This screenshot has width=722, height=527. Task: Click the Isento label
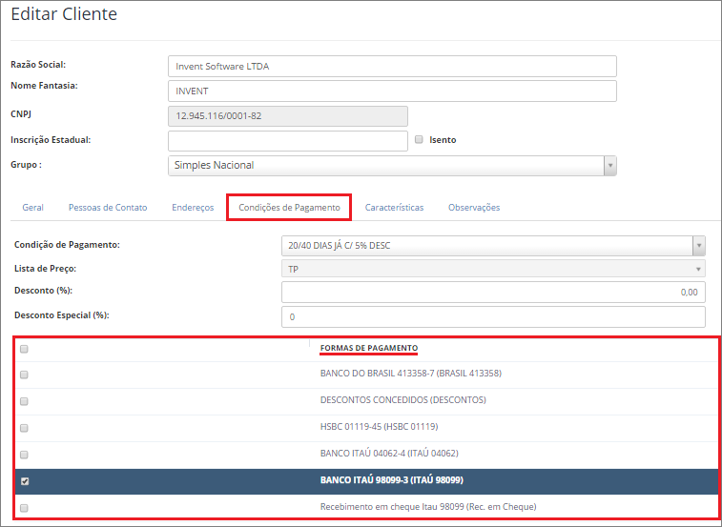[x=443, y=140]
